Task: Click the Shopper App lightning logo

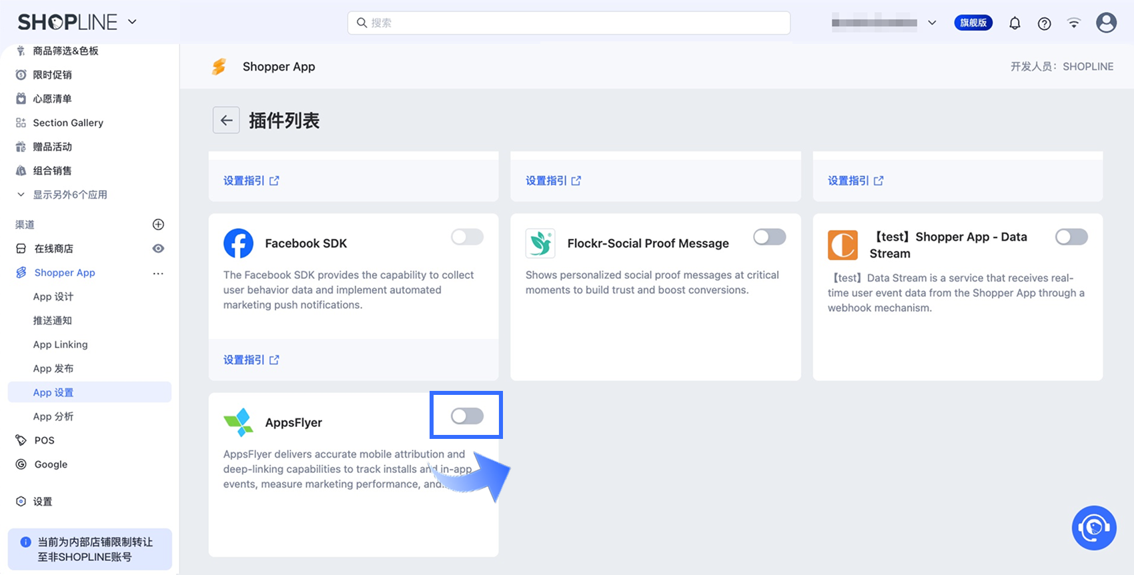Action: (219, 67)
